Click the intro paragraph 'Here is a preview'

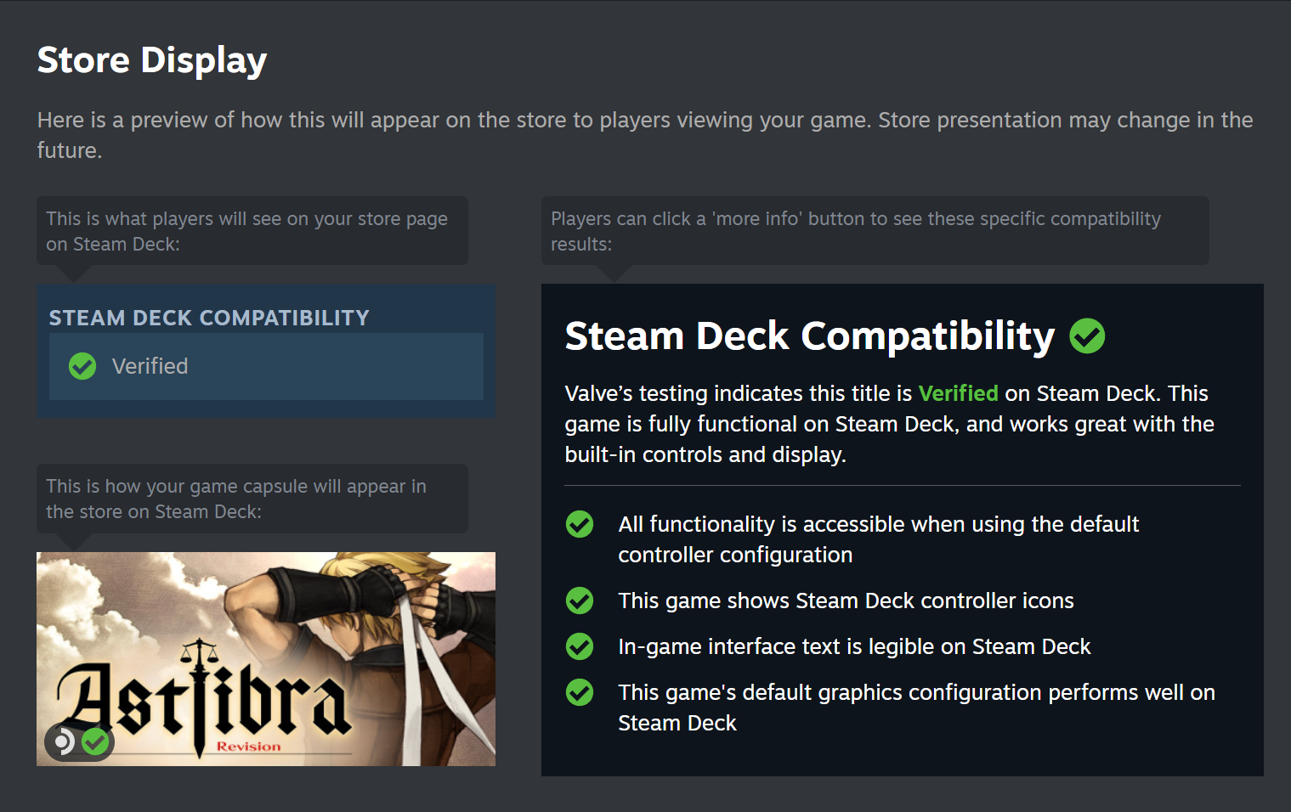coord(645,135)
